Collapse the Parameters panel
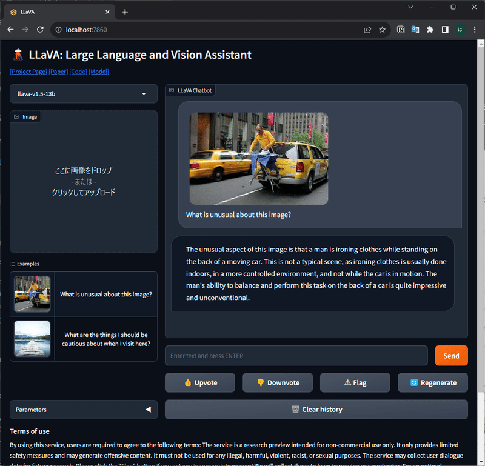Image resolution: width=485 pixels, height=466 pixels. pos(149,410)
